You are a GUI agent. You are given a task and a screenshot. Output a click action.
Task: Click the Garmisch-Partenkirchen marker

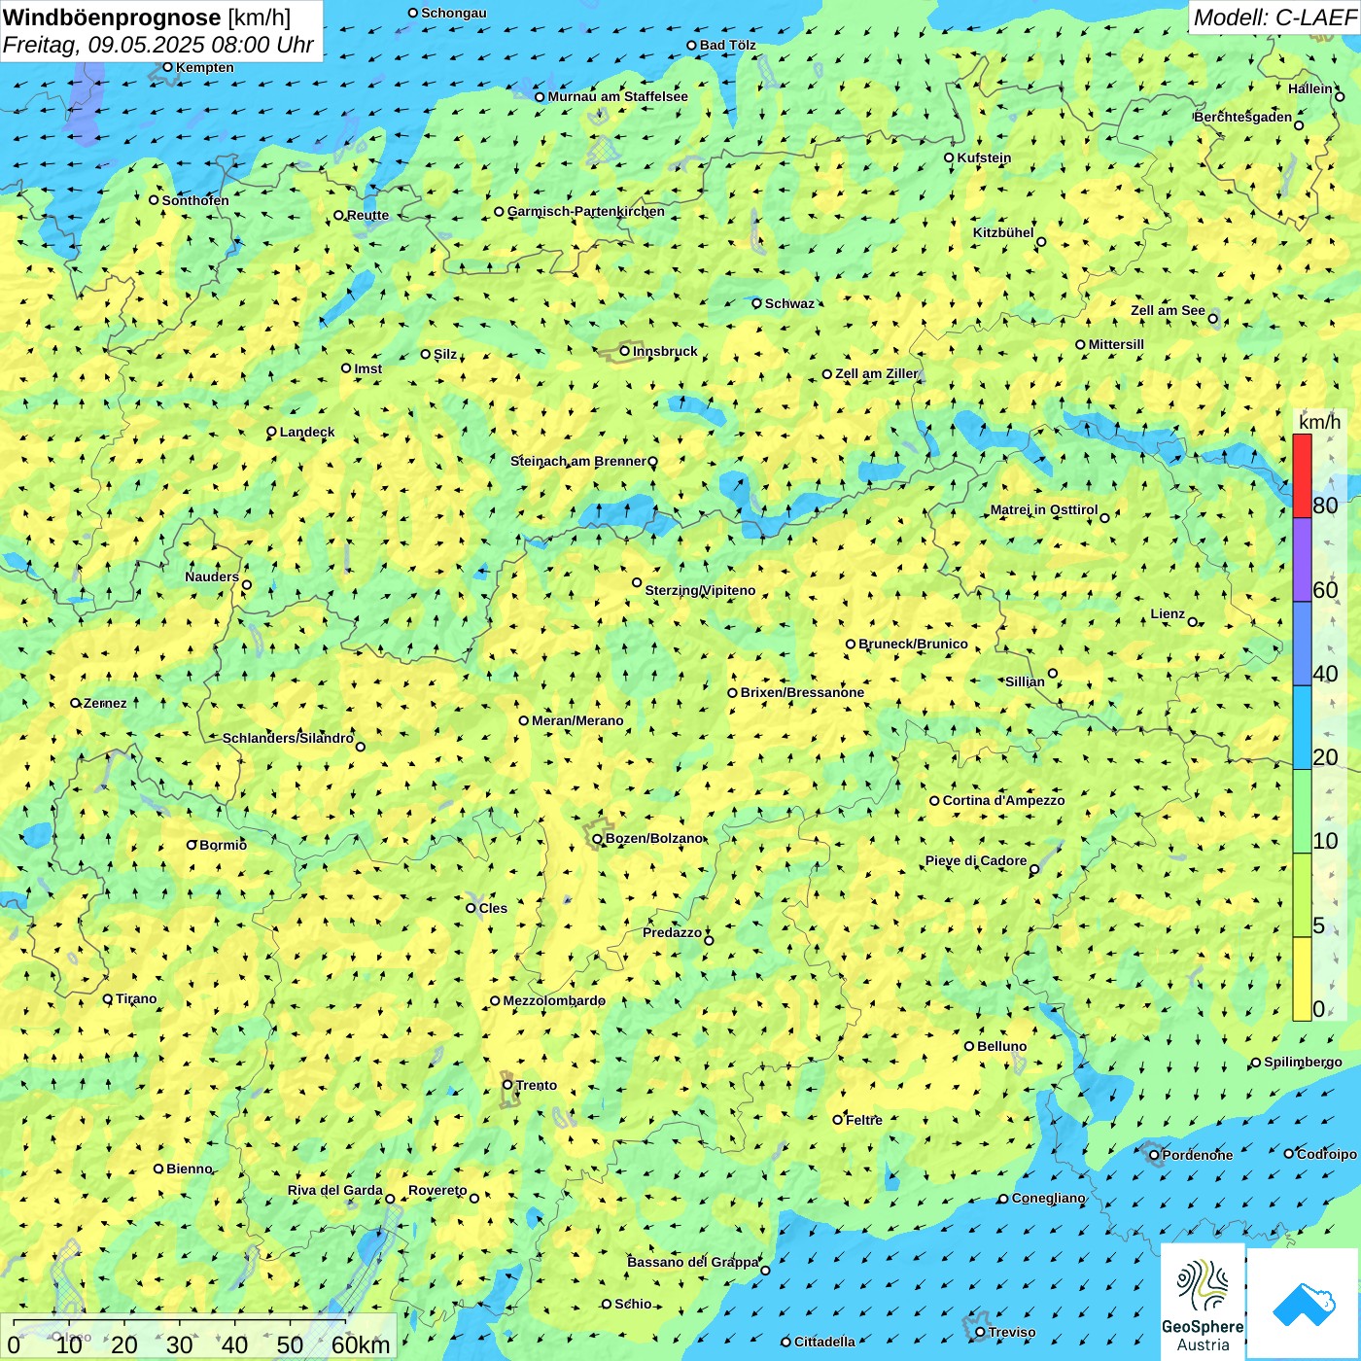[x=499, y=211]
